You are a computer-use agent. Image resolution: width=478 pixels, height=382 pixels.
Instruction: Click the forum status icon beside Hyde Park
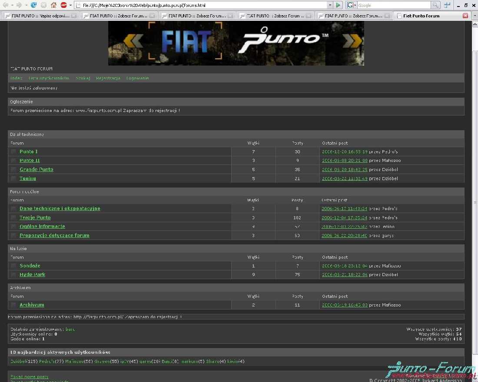coord(13,275)
